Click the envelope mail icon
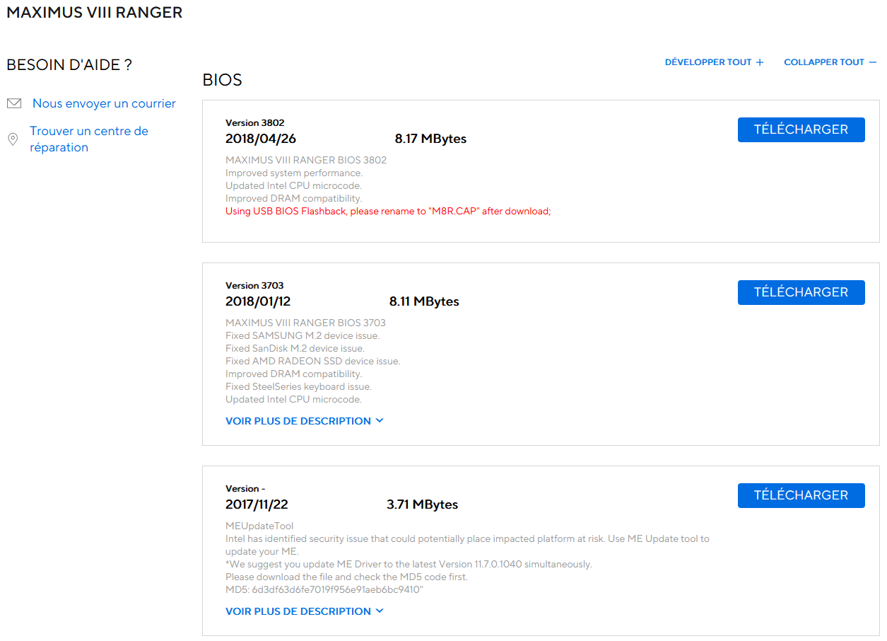Image resolution: width=887 pixels, height=641 pixels. [x=13, y=103]
